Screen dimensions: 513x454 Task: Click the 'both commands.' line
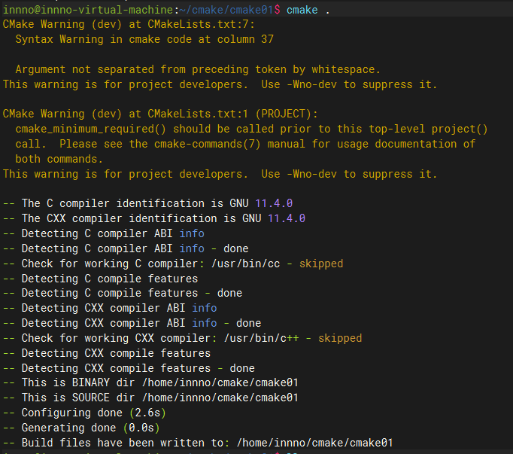[x=59, y=159]
